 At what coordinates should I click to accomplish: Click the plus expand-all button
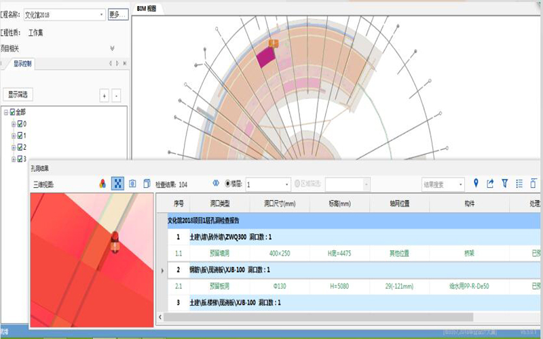(x=105, y=96)
